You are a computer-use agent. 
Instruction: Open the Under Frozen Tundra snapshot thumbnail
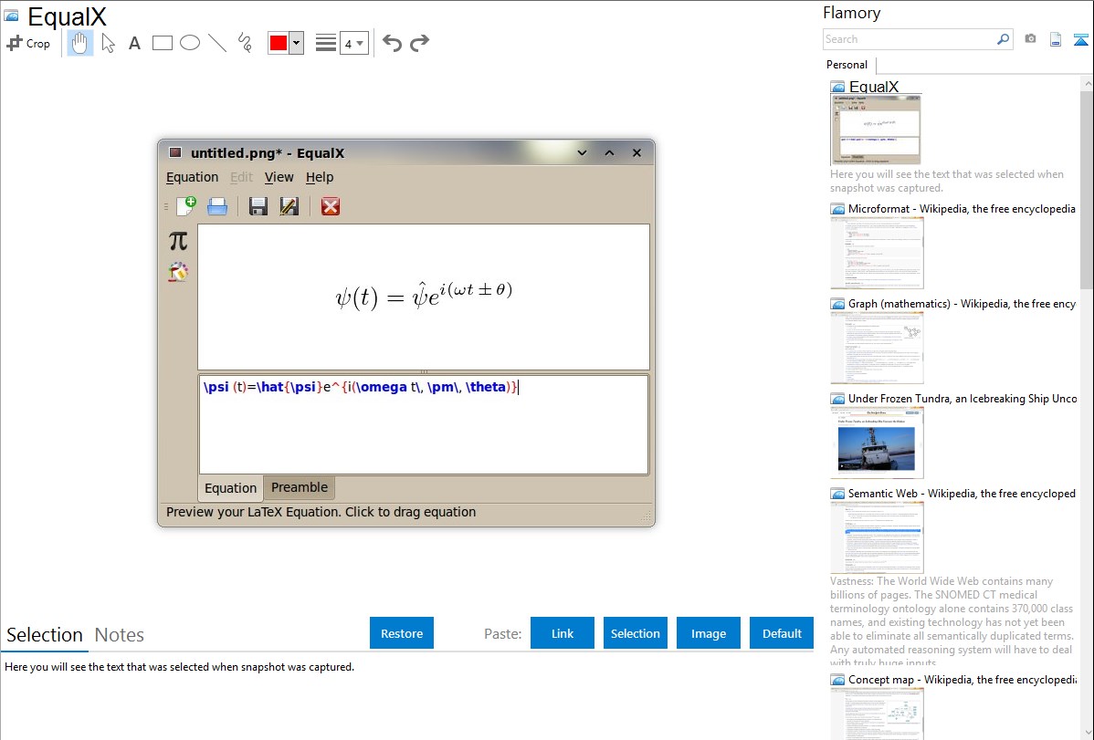[877, 443]
